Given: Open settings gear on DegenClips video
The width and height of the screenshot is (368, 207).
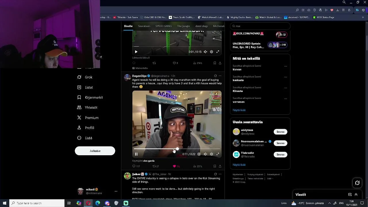Looking at the screenshot, I should [x=211, y=154].
